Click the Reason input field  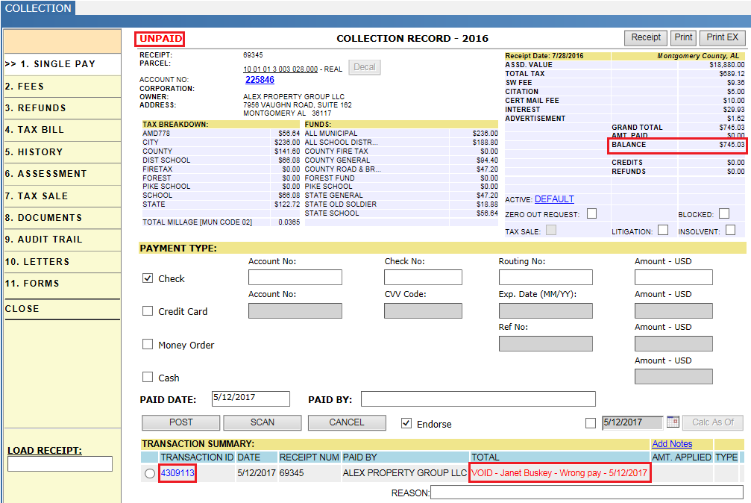tap(587, 492)
